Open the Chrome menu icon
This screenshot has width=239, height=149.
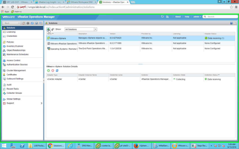236,7
